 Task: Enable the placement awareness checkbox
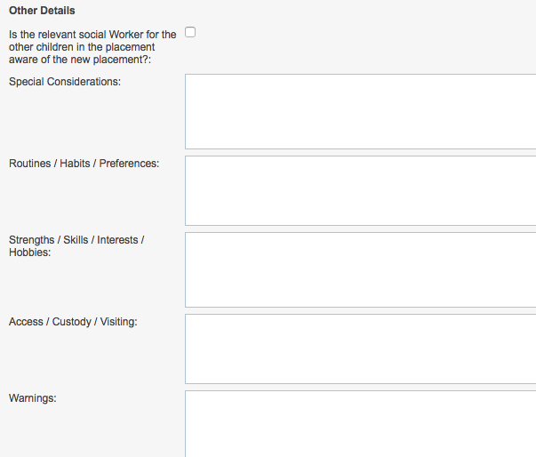(190, 32)
